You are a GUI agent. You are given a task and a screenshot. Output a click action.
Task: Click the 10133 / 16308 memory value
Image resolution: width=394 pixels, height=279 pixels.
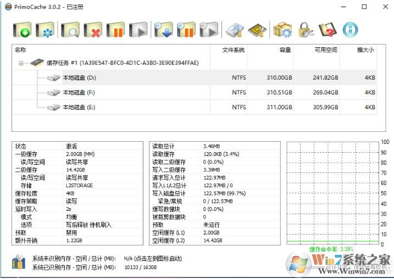140,267
